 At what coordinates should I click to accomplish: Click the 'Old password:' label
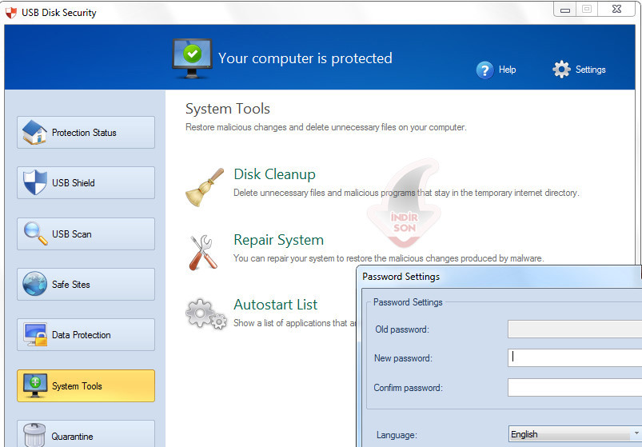(x=402, y=329)
